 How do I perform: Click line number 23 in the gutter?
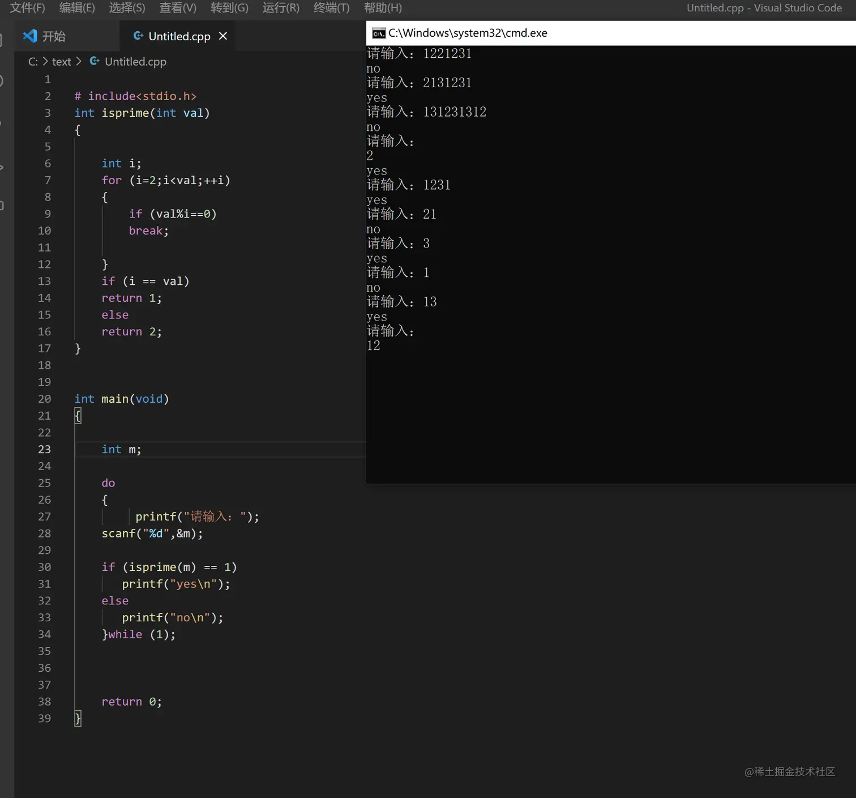[x=44, y=449]
